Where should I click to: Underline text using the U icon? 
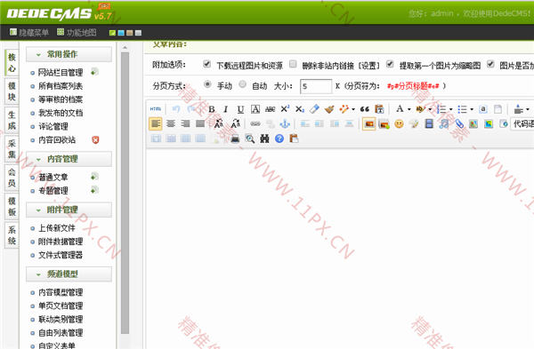pos(240,109)
